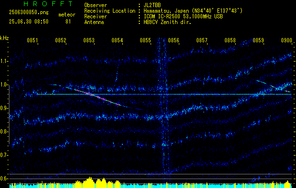Click the 0900 time marker
Viewport: 296px width, 188px height.
[287, 40]
